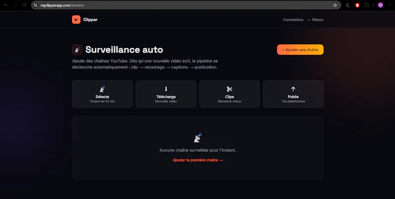The width and height of the screenshot is (395, 199).
Task: Click the site information icon in address bar
Action: pyautogui.click(x=36, y=5)
